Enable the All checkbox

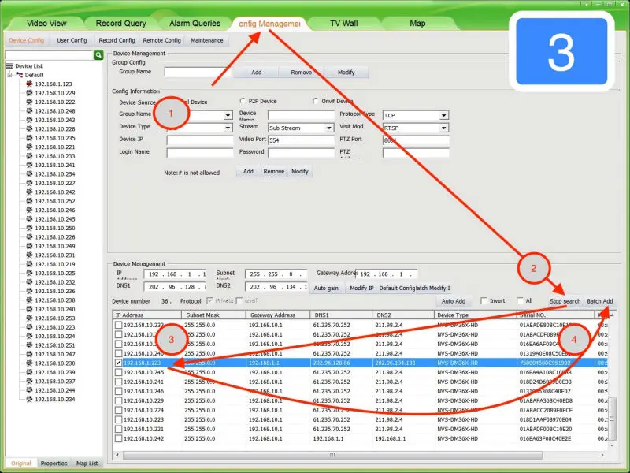coord(520,301)
